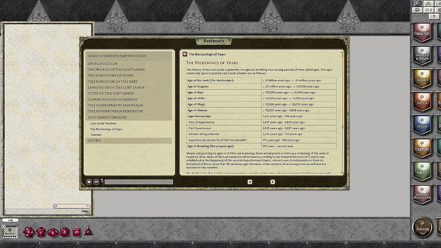Click the round Tokens button
This screenshot has height=248, width=441.
[x=422, y=227]
